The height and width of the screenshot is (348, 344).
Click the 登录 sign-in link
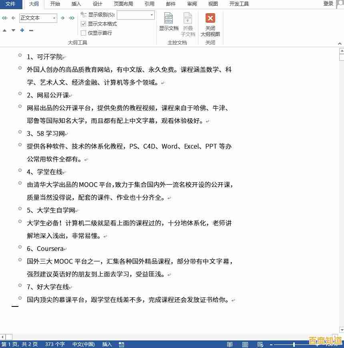point(328,4)
